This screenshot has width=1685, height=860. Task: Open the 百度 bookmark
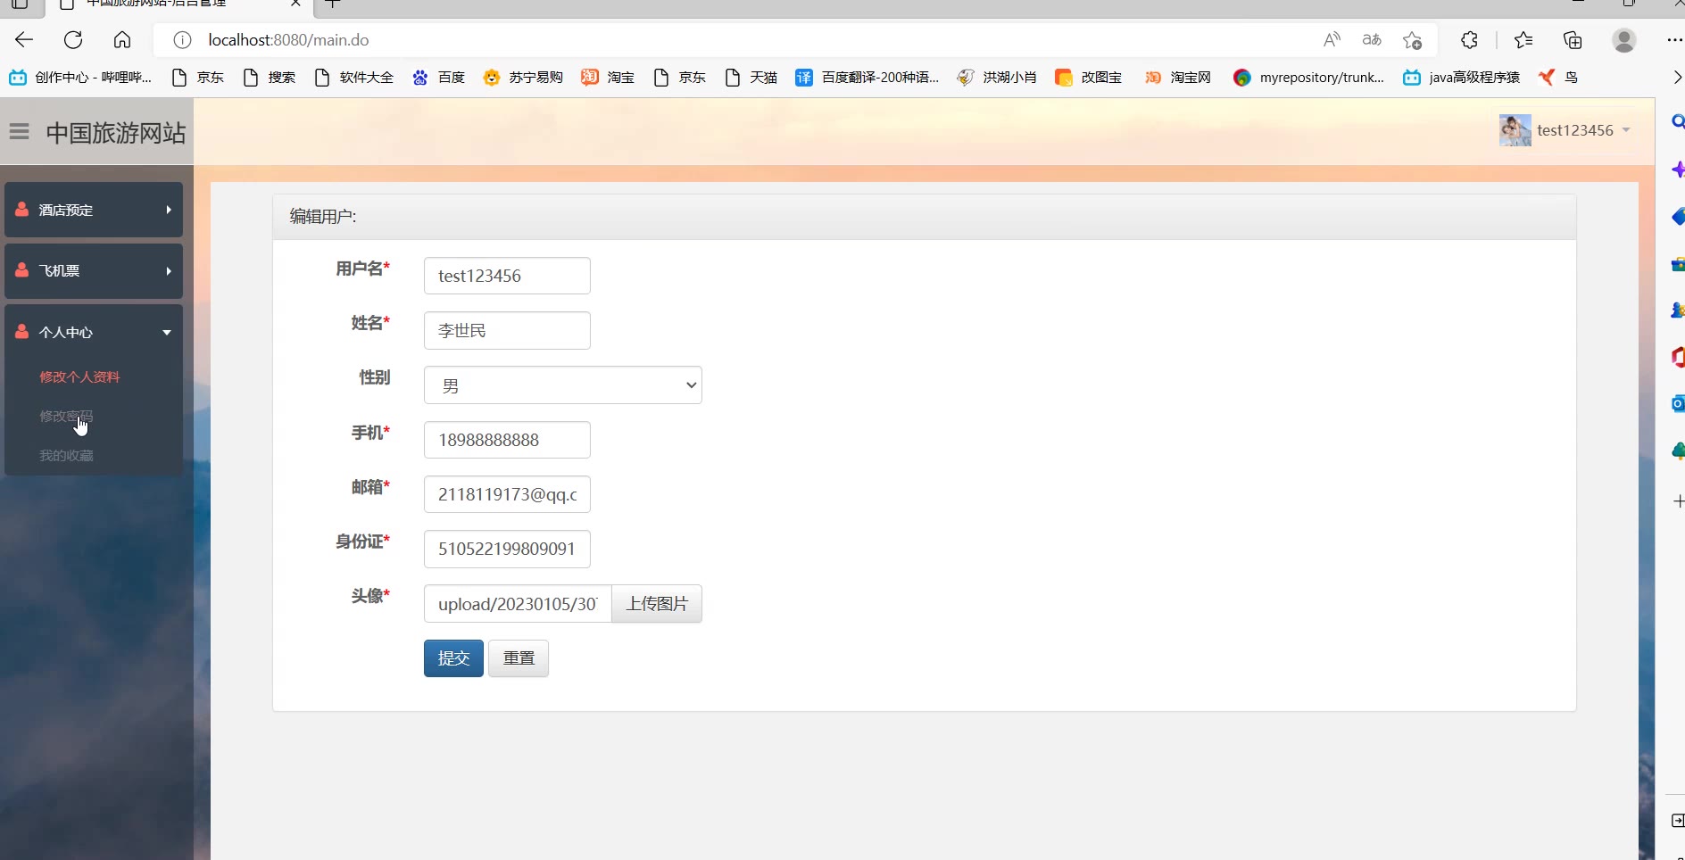[438, 78]
